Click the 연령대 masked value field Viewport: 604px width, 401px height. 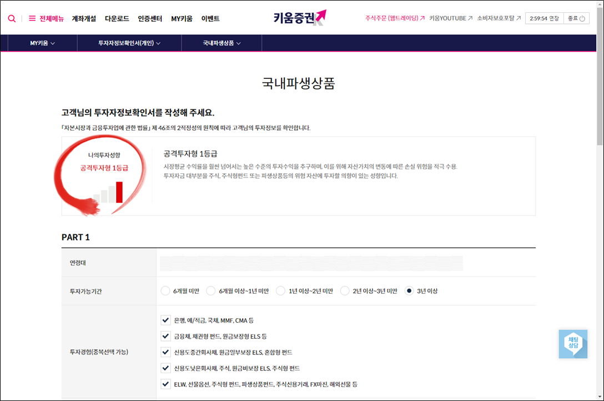pos(311,263)
